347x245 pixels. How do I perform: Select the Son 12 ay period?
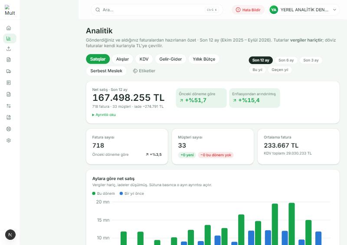point(261,60)
